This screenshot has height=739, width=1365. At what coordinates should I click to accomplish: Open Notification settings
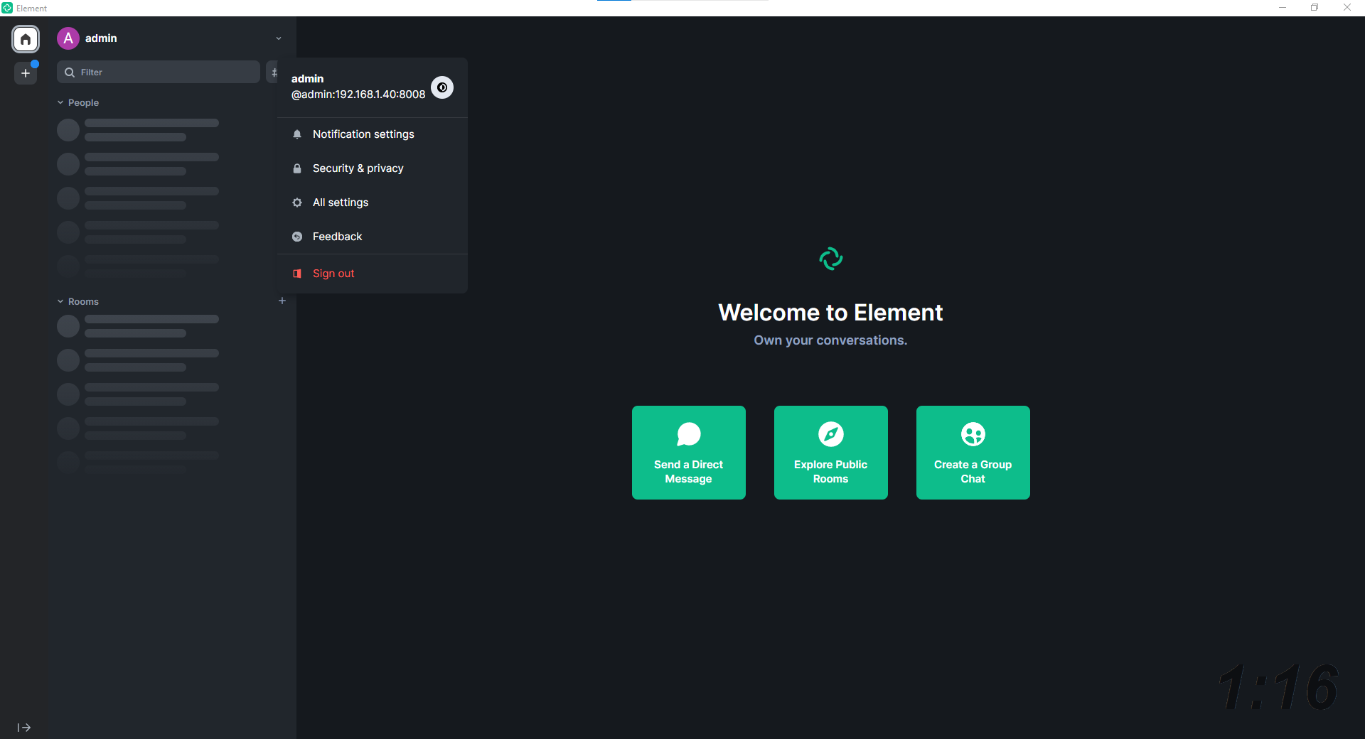(363, 134)
